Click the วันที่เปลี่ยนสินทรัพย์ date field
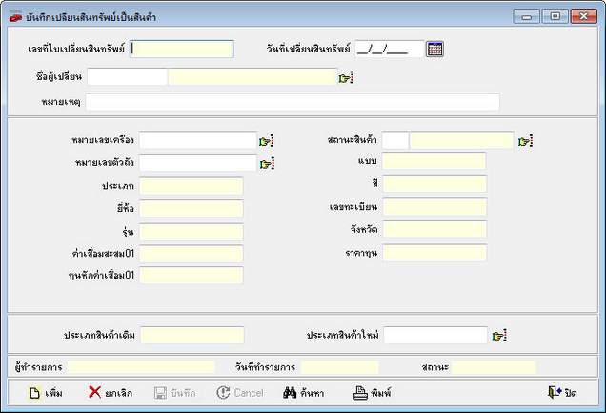Image resolution: width=606 pixels, height=413 pixels. pyautogui.click(x=389, y=50)
